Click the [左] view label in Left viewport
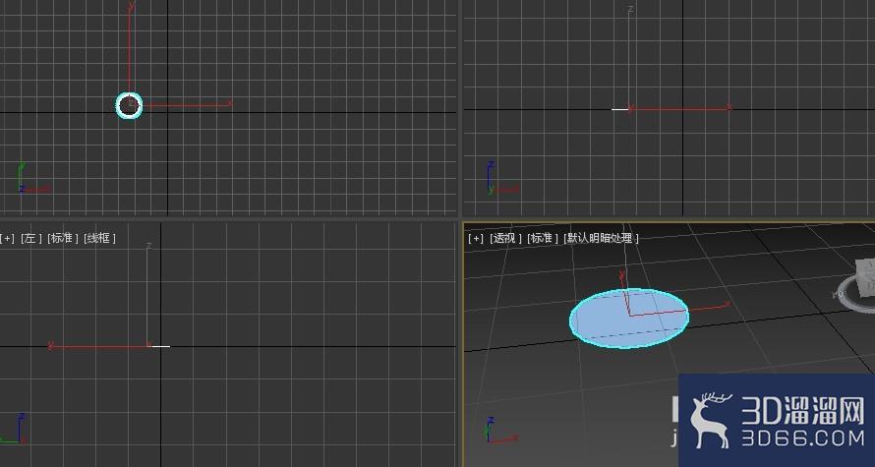This screenshot has width=875, height=467. tap(30, 238)
